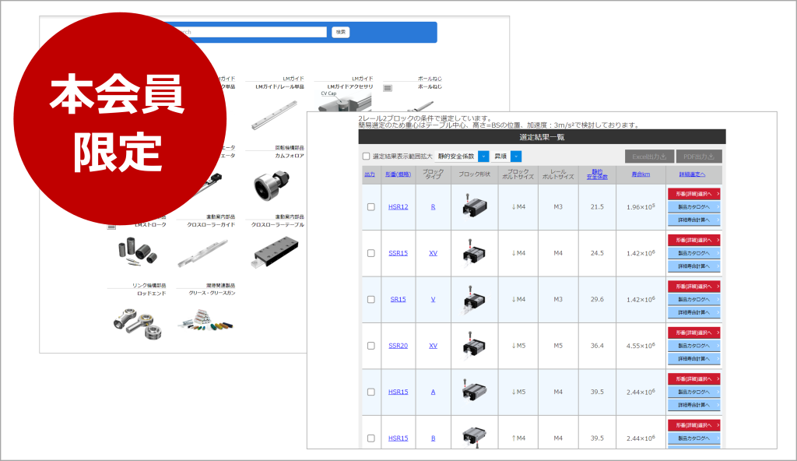The width and height of the screenshot is (797, 461).
Task: Check the output box for SR15
Action: click(371, 300)
